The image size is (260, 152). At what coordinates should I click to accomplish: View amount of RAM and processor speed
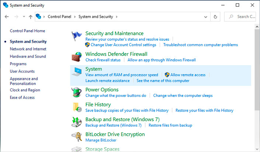pos(122,75)
